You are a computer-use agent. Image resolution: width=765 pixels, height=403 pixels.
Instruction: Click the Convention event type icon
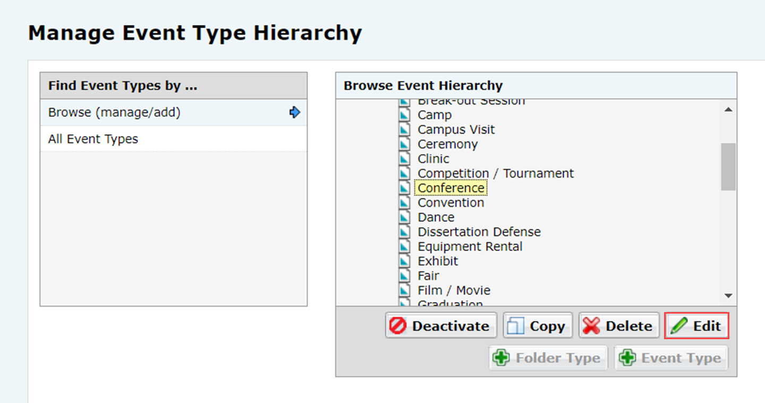click(405, 203)
